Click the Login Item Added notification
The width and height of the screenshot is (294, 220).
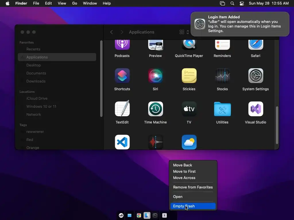[x=240, y=24]
